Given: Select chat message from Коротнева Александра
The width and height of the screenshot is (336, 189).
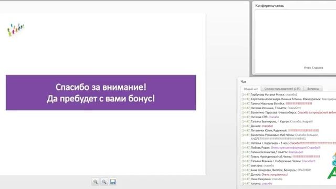Looking at the screenshot, I should pyautogui.click(x=289, y=99).
